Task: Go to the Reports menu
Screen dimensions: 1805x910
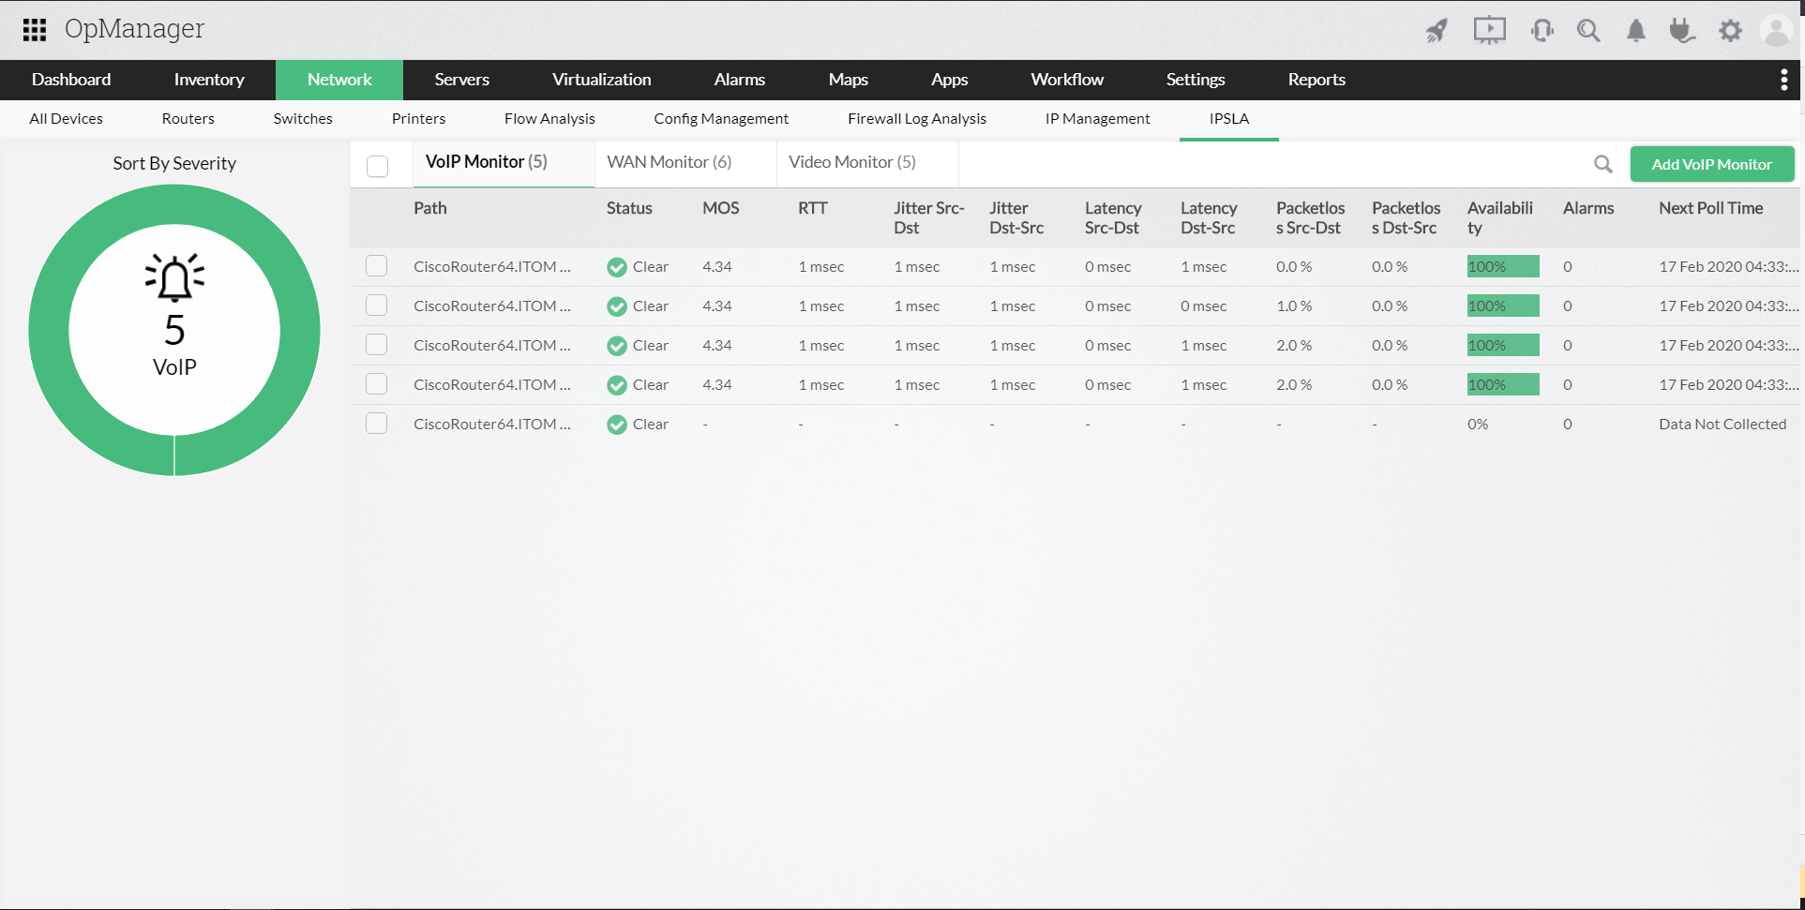Action: pyautogui.click(x=1316, y=80)
